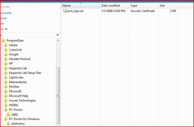This screenshot has height=127, width=194.
Task: Click the McAfee folder icon
Action: coord(6,87)
